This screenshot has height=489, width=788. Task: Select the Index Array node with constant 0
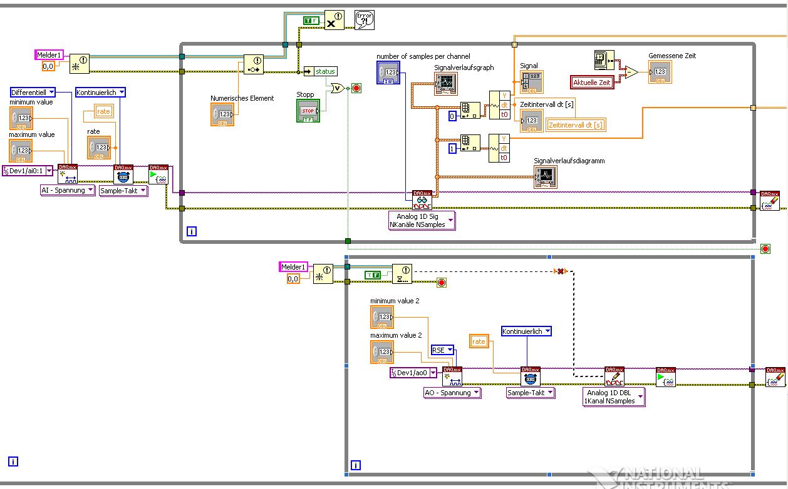click(470, 110)
